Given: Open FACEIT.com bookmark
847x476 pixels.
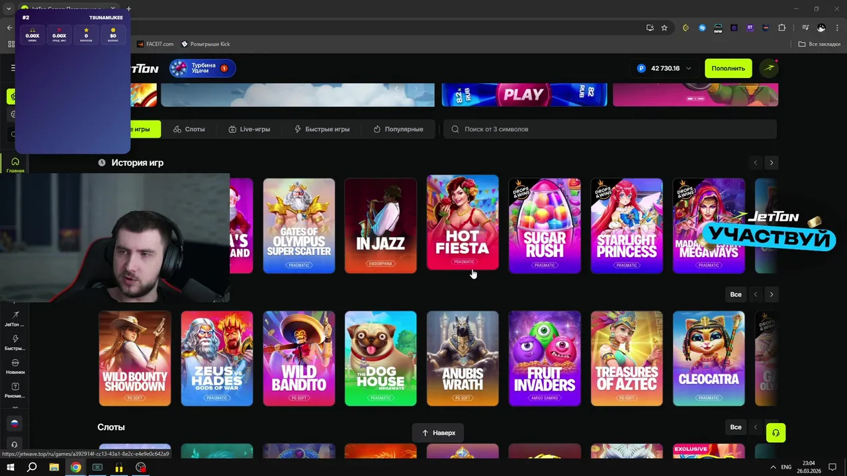Looking at the screenshot, I should 156,44.
